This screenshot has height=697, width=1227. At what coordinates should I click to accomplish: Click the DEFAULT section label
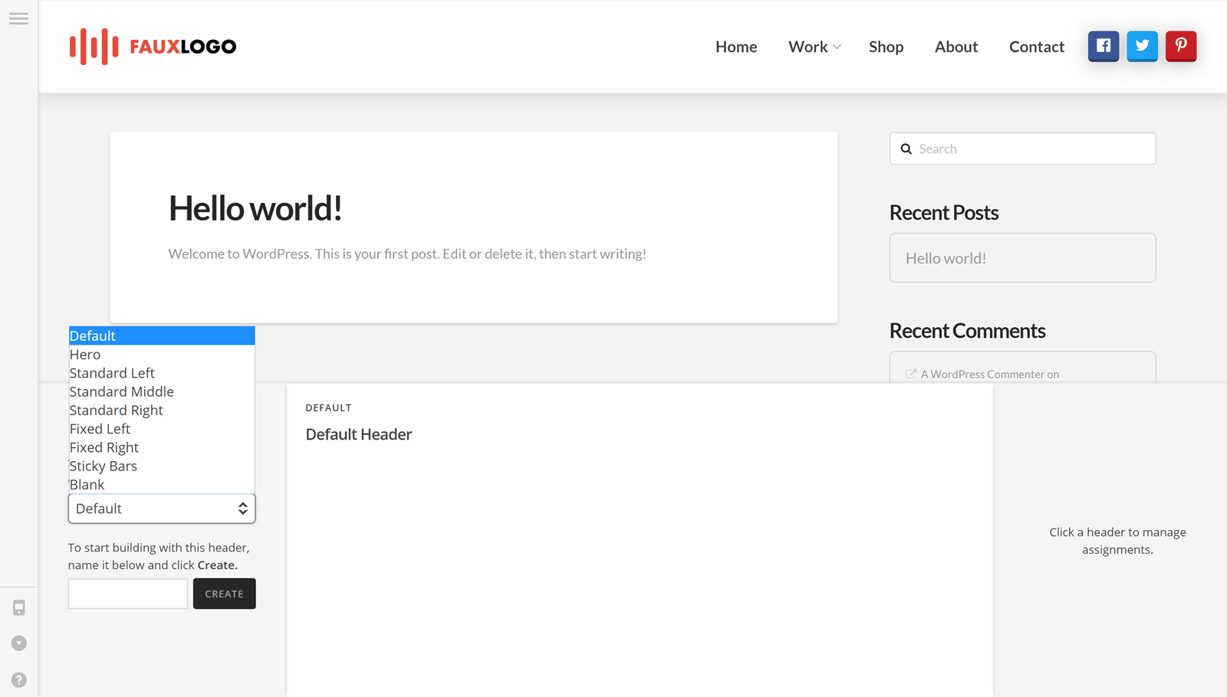(328, 407)
